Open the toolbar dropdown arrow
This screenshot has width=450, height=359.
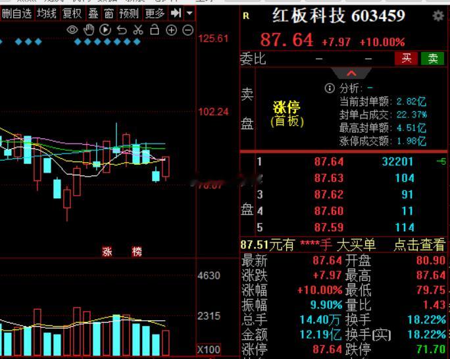[189, 13]
